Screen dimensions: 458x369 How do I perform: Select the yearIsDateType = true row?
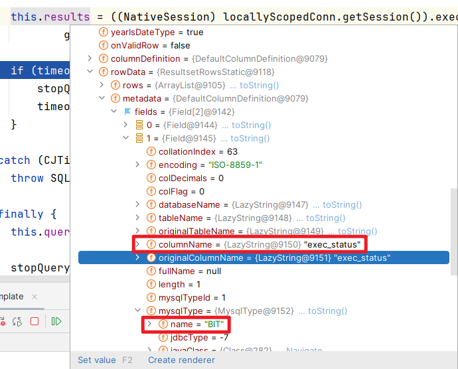(151, 32)
